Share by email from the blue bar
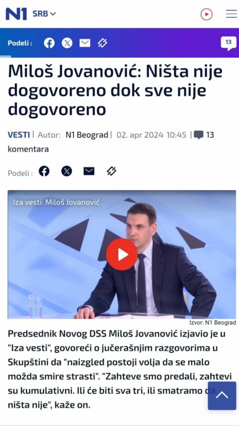This screenshot has height=426, width=239. (x=85, y=43)
